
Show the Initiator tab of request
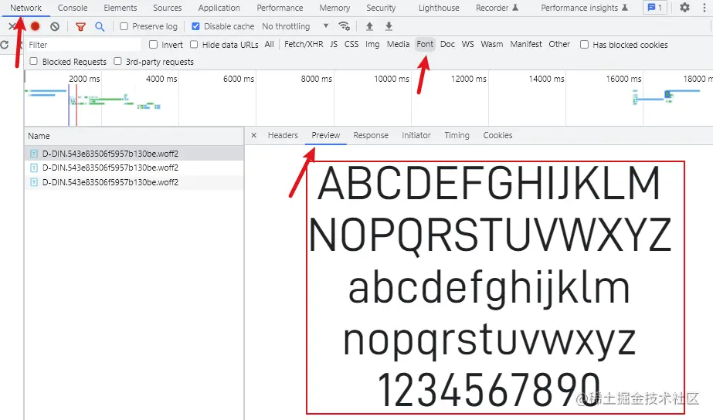[x=416, y=135]
